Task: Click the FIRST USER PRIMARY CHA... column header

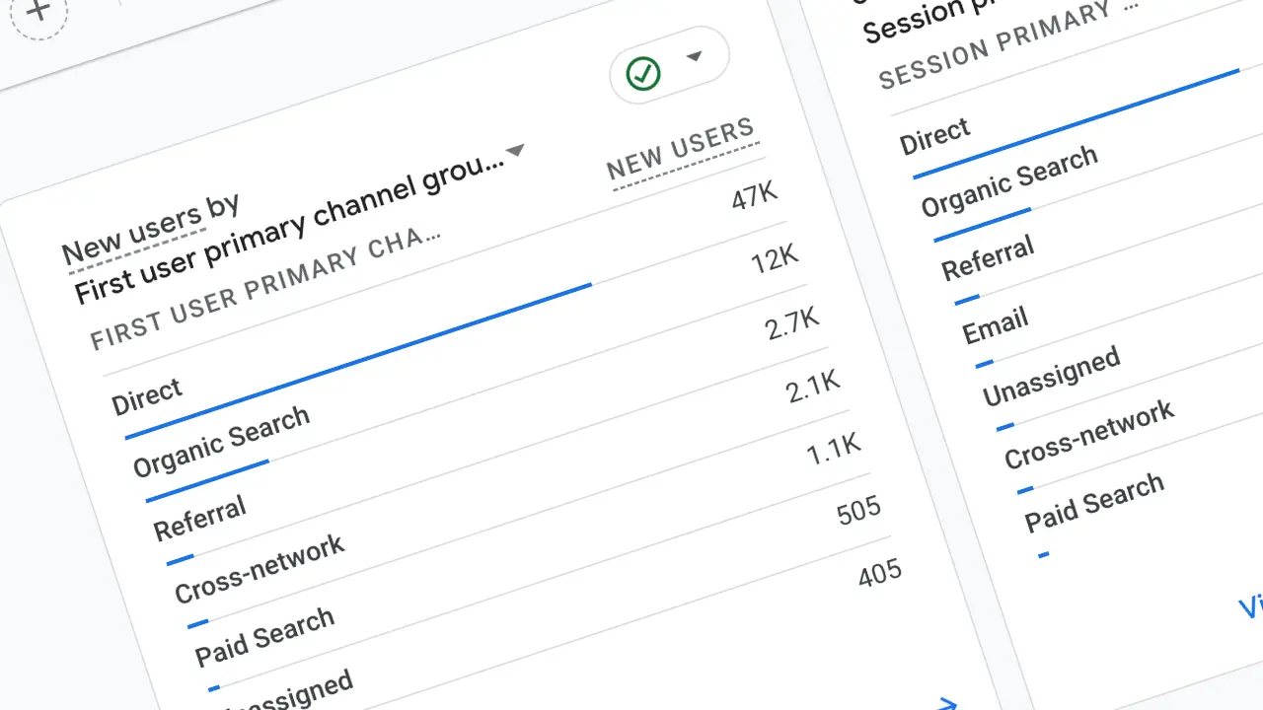Action: coord(264,289)
